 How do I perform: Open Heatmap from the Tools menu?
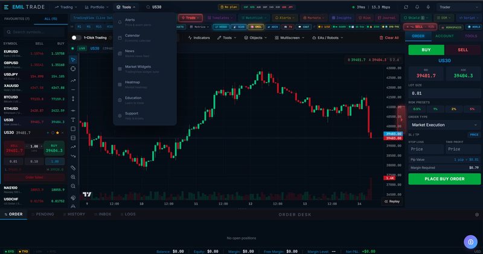click(145, 84)
